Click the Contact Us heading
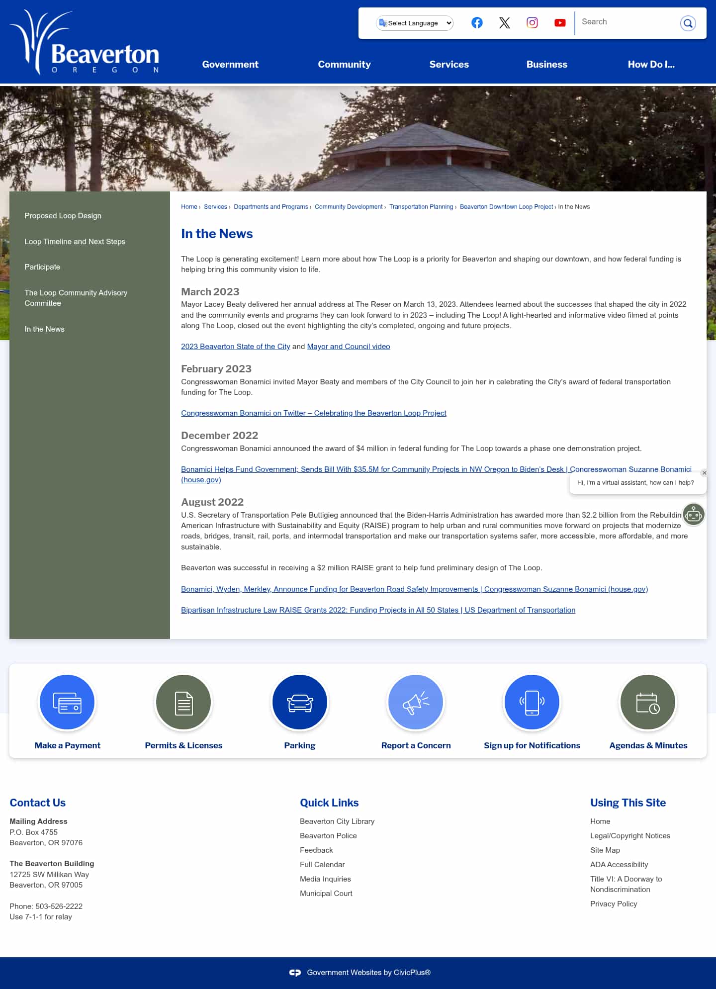The width and height of the screenshot is (716, 989). 37,803
